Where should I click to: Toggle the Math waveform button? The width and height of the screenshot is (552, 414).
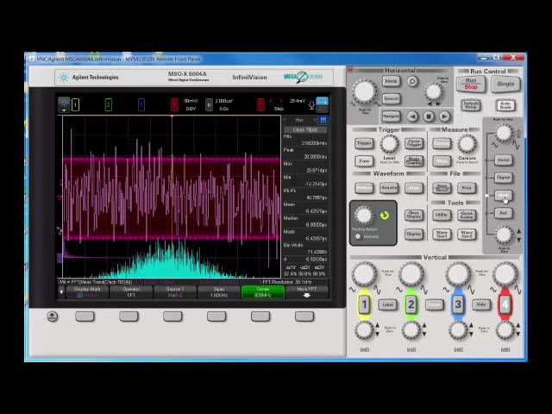(x=504, y=196)
